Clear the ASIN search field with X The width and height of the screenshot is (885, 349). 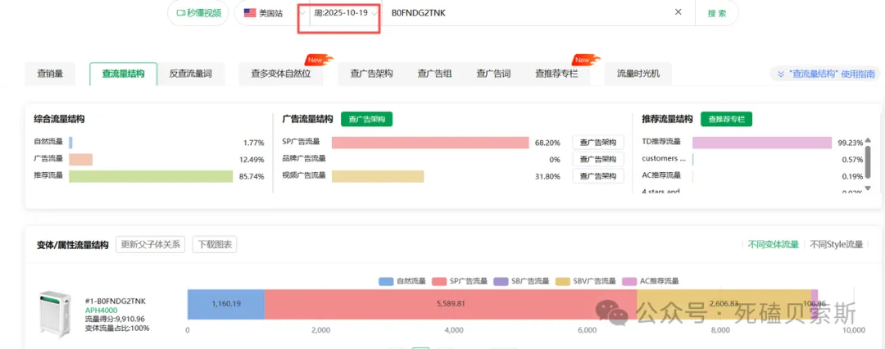click(x=678, y=12)
